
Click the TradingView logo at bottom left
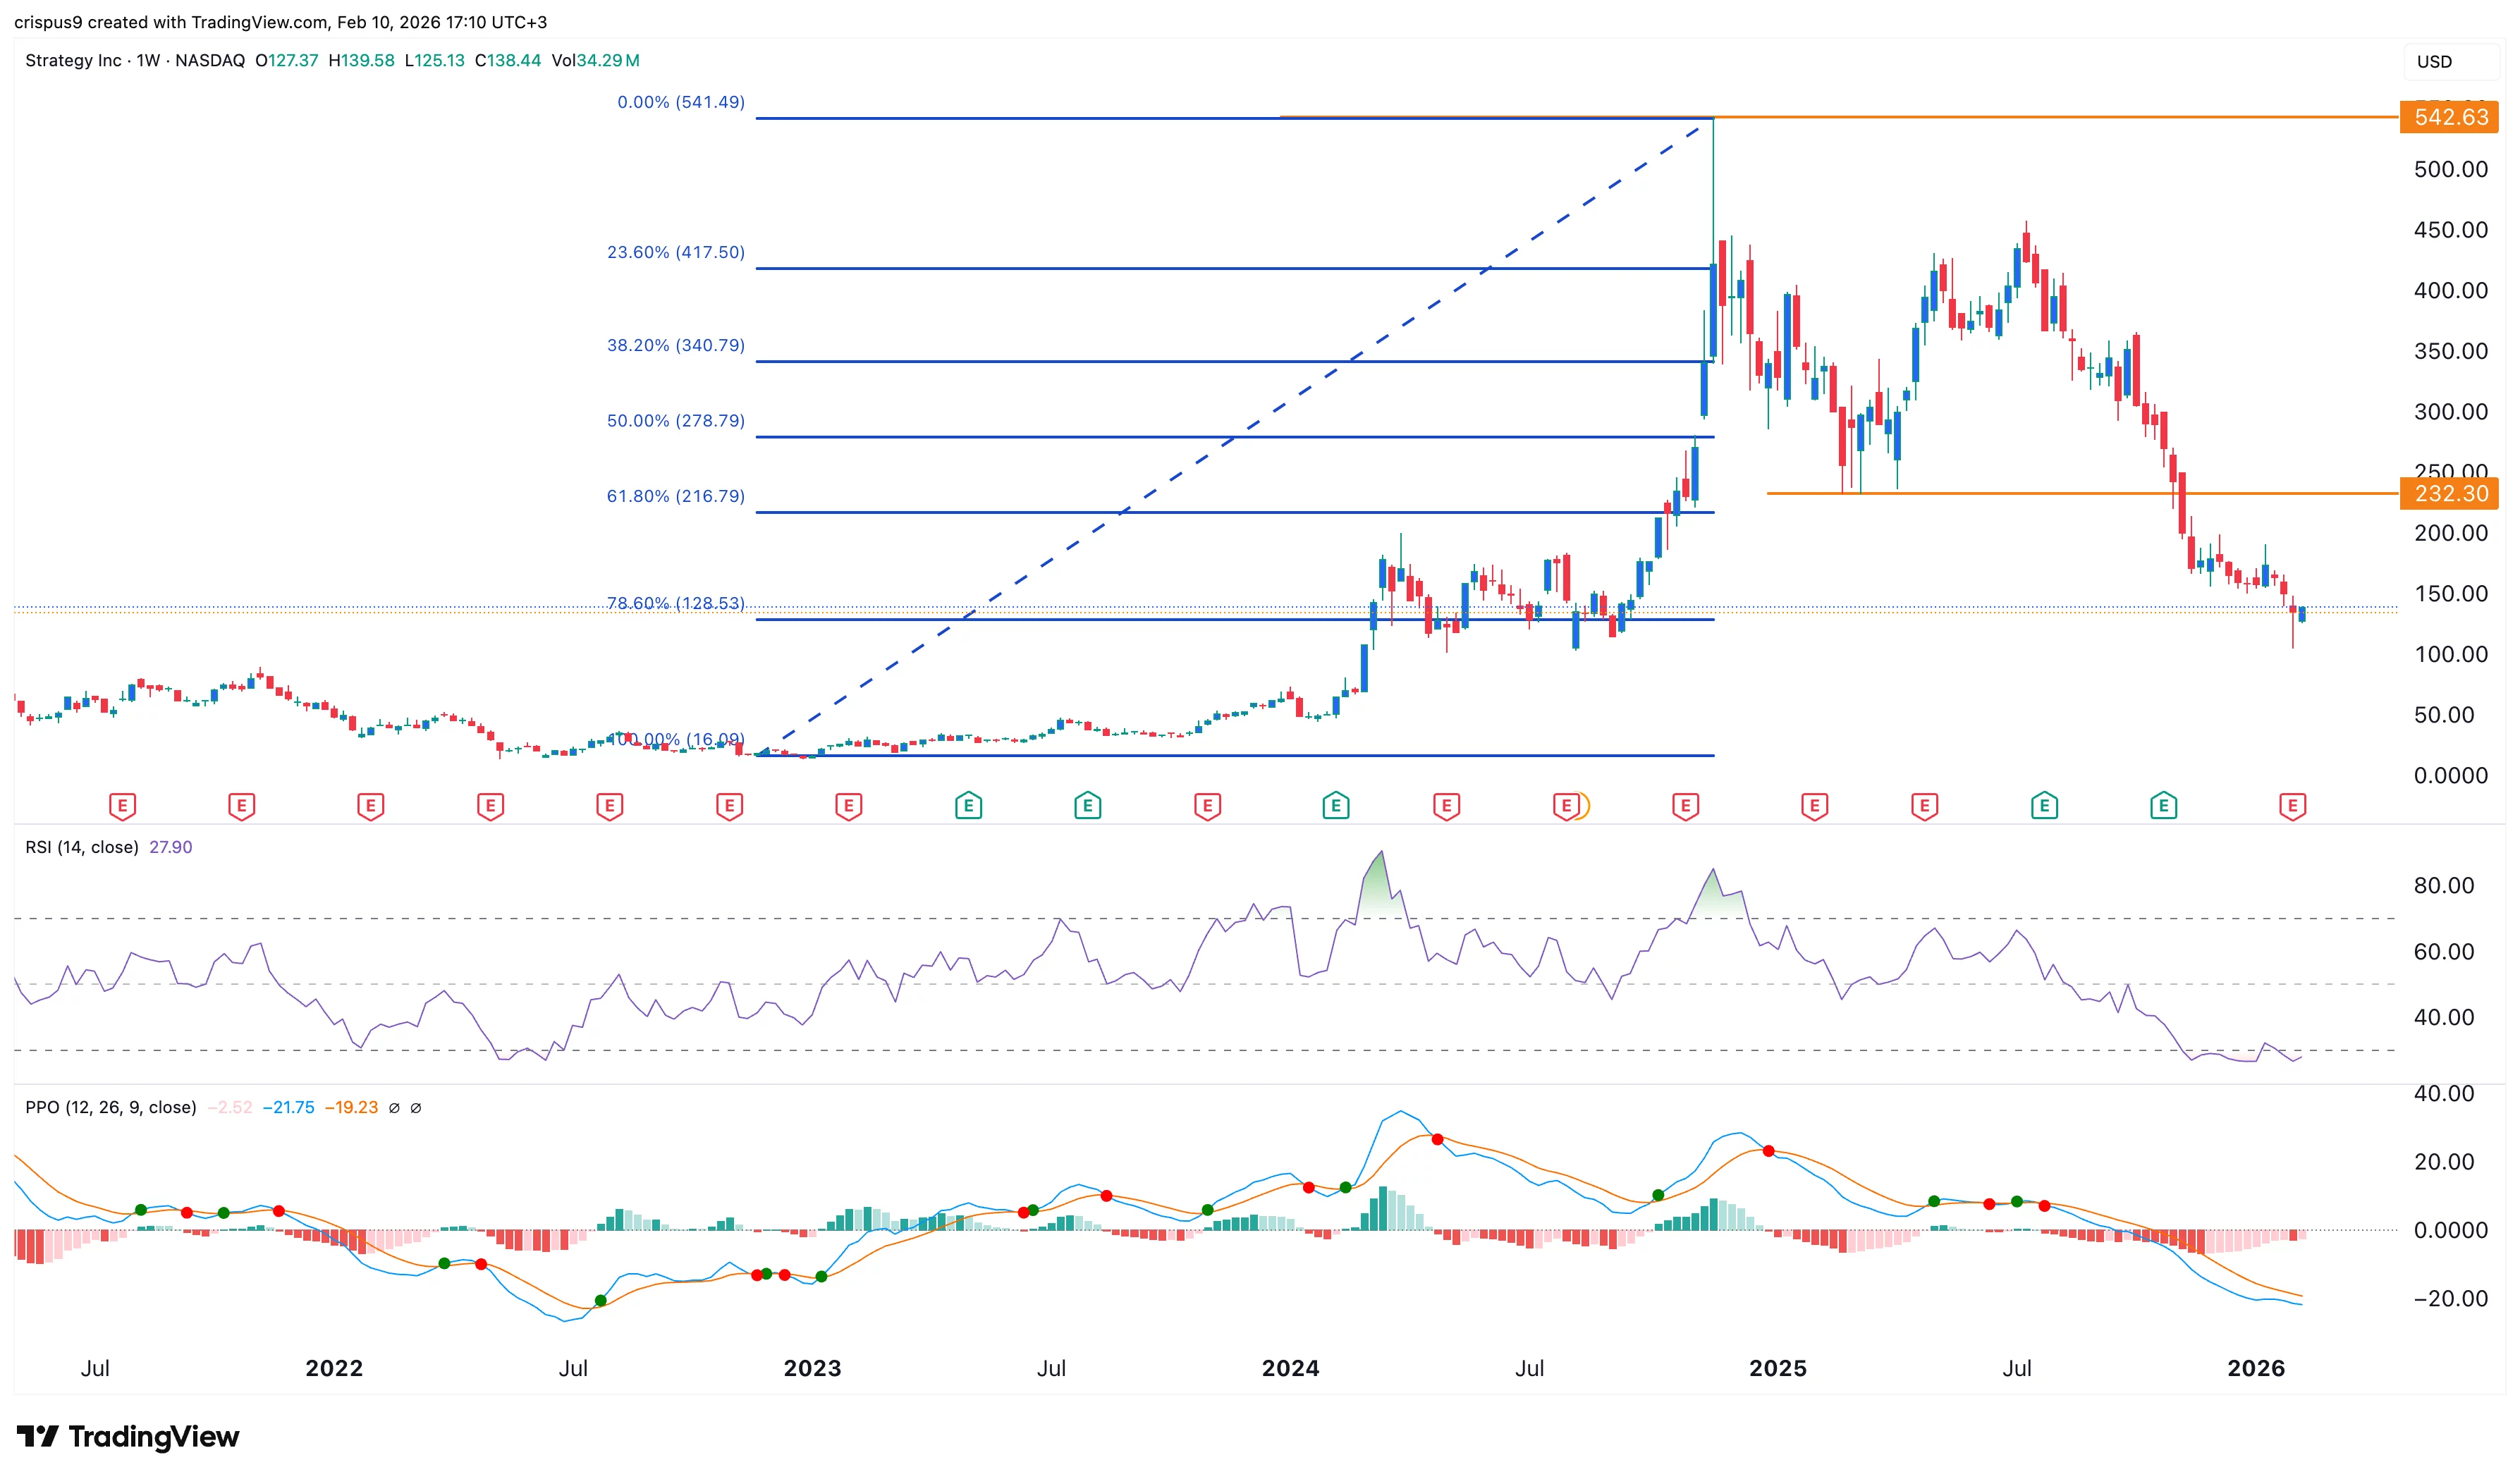coord(128,1436)
